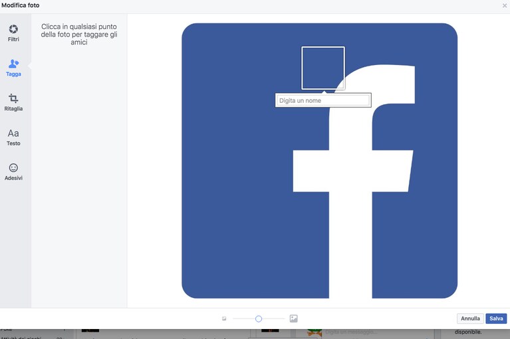
Task: Click the 'Modifica foto' dialog title
Action: coord(20,5)
